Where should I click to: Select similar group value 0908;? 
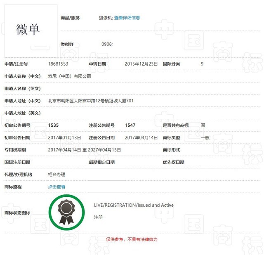[107, 44]
